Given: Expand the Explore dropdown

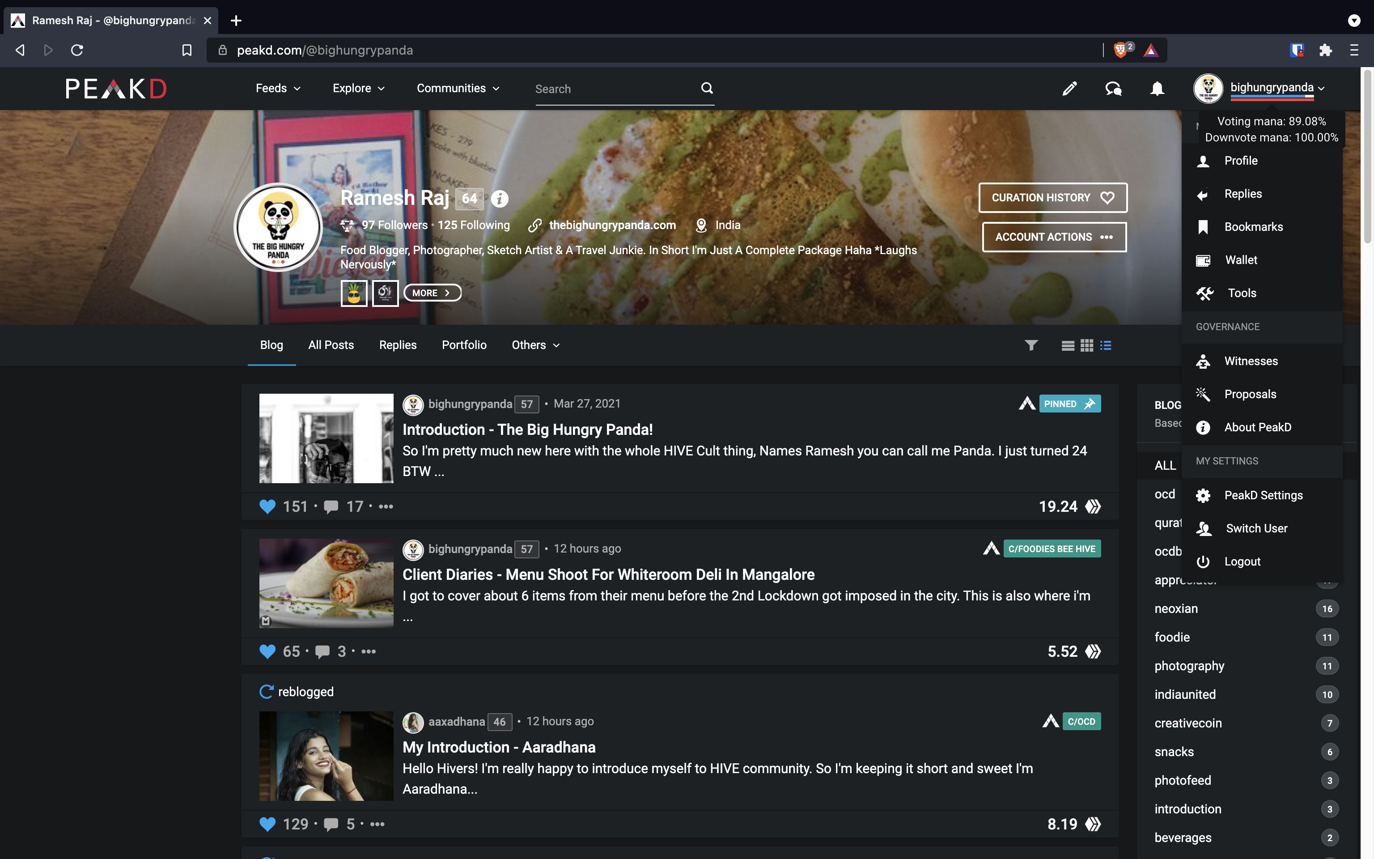Looking at the screenshot, I should point(359,88).
